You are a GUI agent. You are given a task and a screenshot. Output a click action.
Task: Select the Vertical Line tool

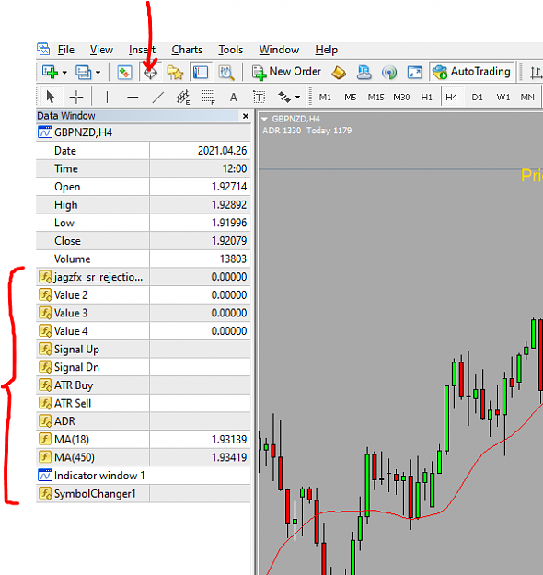[107, 97]
